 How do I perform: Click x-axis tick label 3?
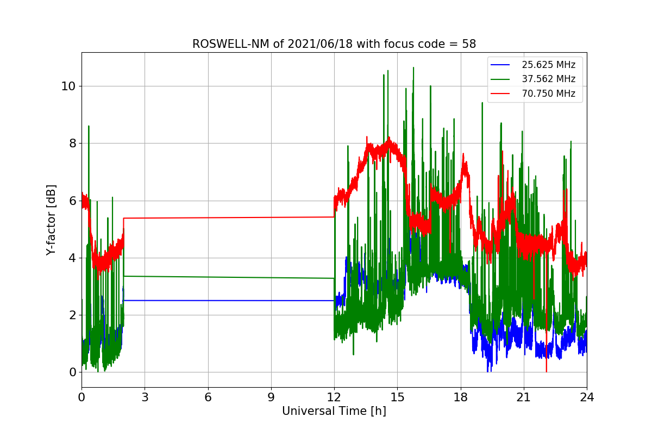click(145, 397)
